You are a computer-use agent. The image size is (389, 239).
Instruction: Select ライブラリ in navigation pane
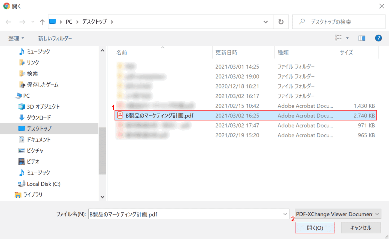29,195
